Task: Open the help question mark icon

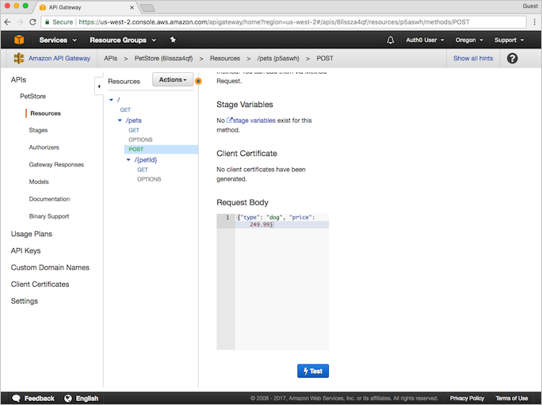Action: click(512, 58)
